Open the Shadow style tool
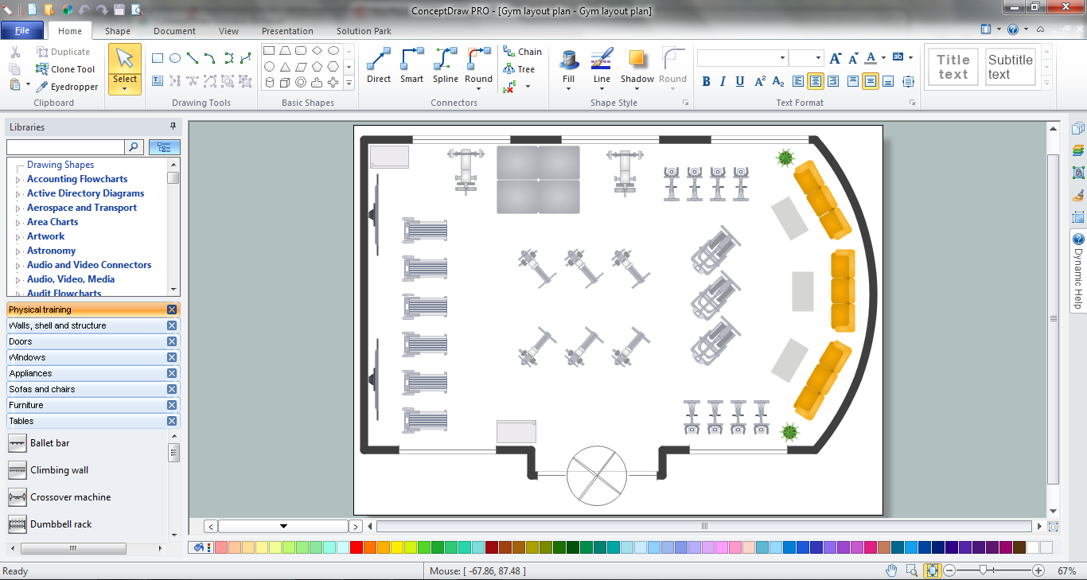Screen dimensions: 1087x580 [637, 68]
